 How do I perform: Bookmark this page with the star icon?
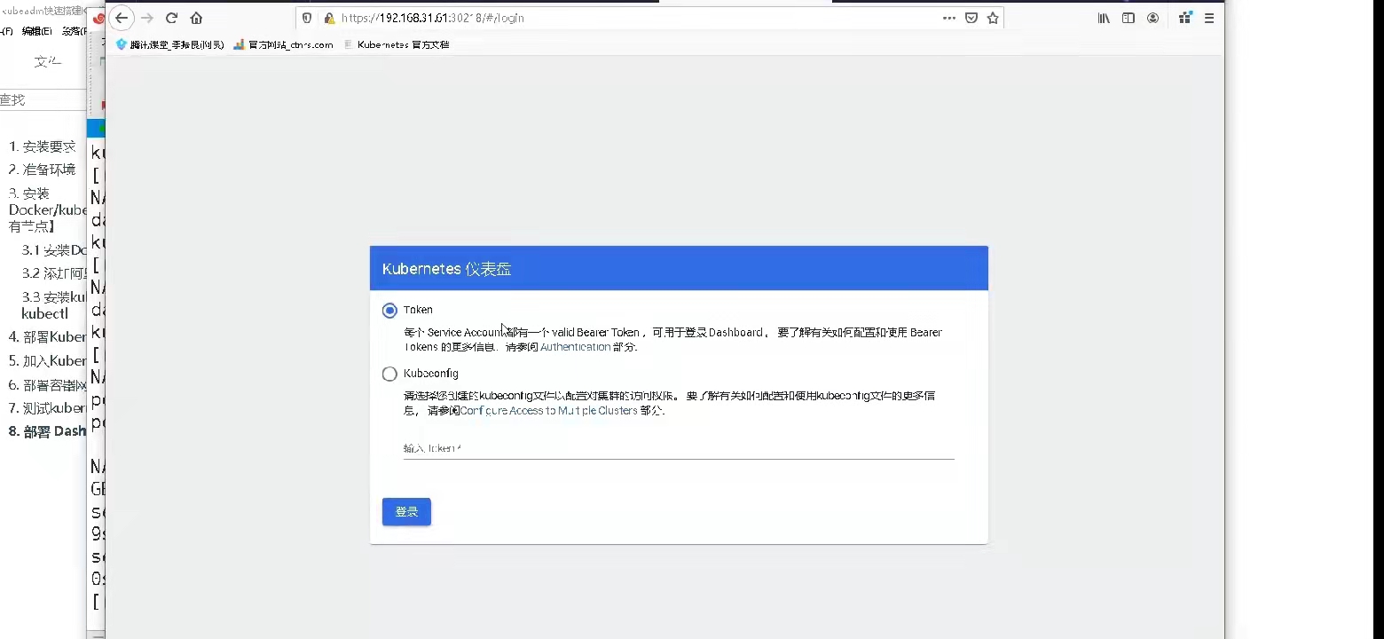pos(993,18)
